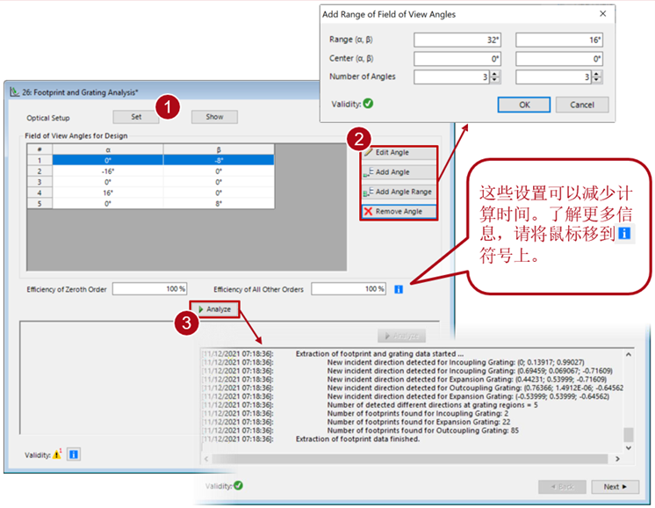The height and width of the screenshot is (508, 655).
Task: Click the down arrow of log vertical scrollbar
Action: [629, 447]
